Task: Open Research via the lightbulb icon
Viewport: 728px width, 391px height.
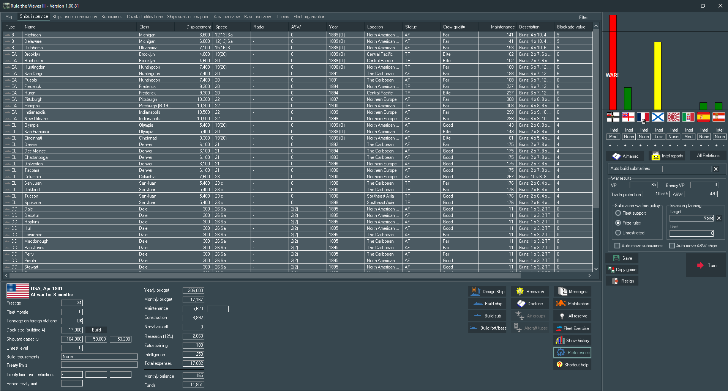Action: [520, 291]
